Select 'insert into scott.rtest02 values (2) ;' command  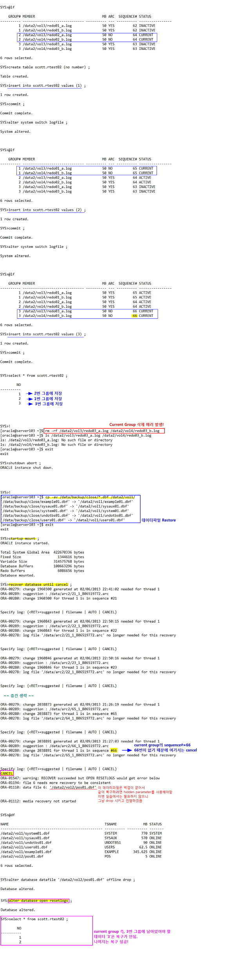(47, 210)
